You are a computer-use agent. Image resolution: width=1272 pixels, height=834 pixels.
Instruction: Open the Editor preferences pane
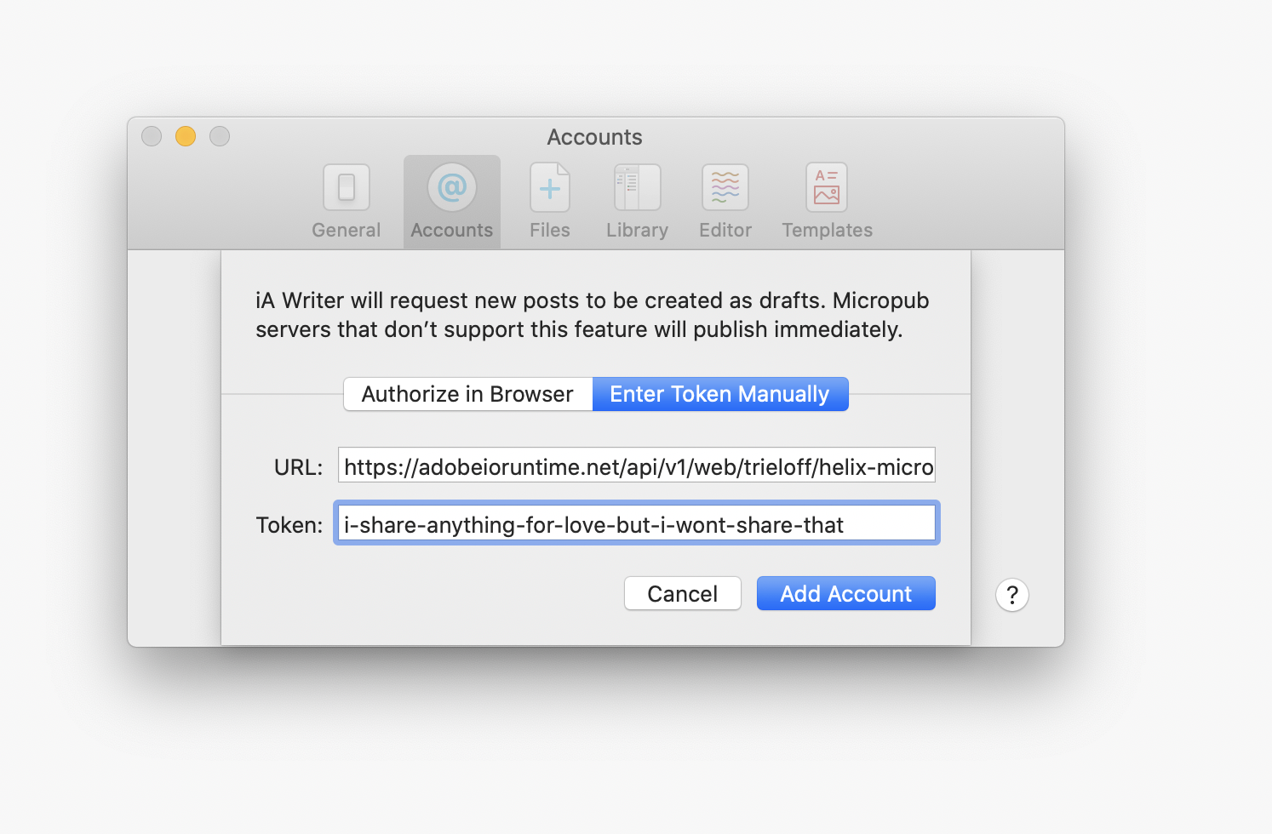[725, 202]
